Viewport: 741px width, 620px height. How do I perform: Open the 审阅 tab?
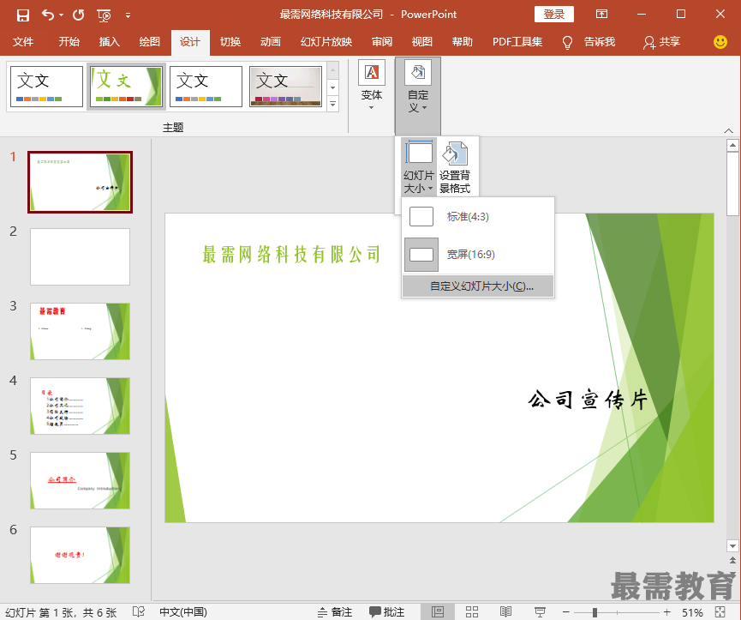(381, 42)
